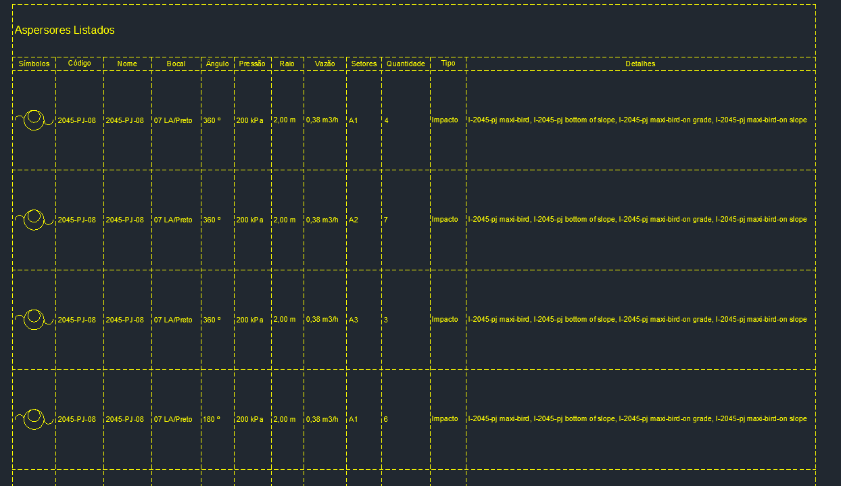Viewport: 841px width, 486px height.
Task: Click the 'Código' column header
Action: [80, 64]
